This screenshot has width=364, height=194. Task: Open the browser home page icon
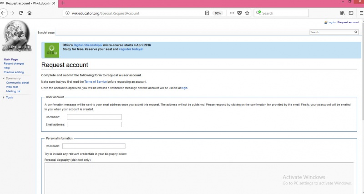(29, 13)
